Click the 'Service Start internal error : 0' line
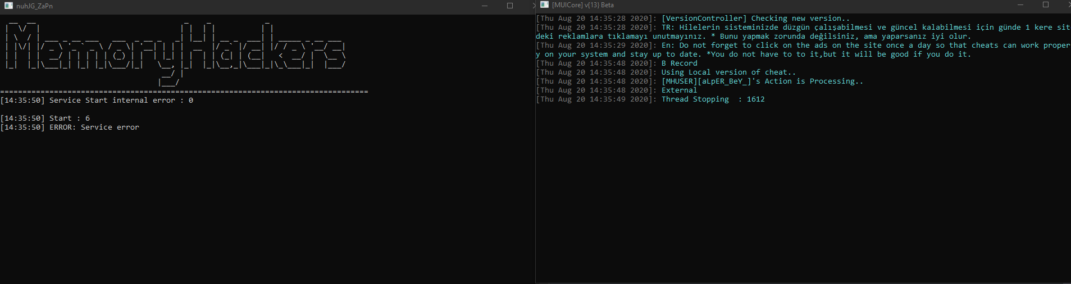 97,100
